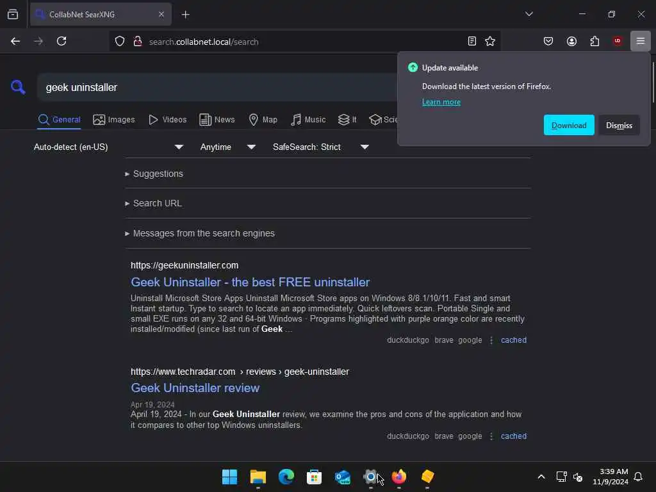The width and height of the screenshot is (656, 492).
Task: Open the Firefox View icon
Action: (13, 14)
